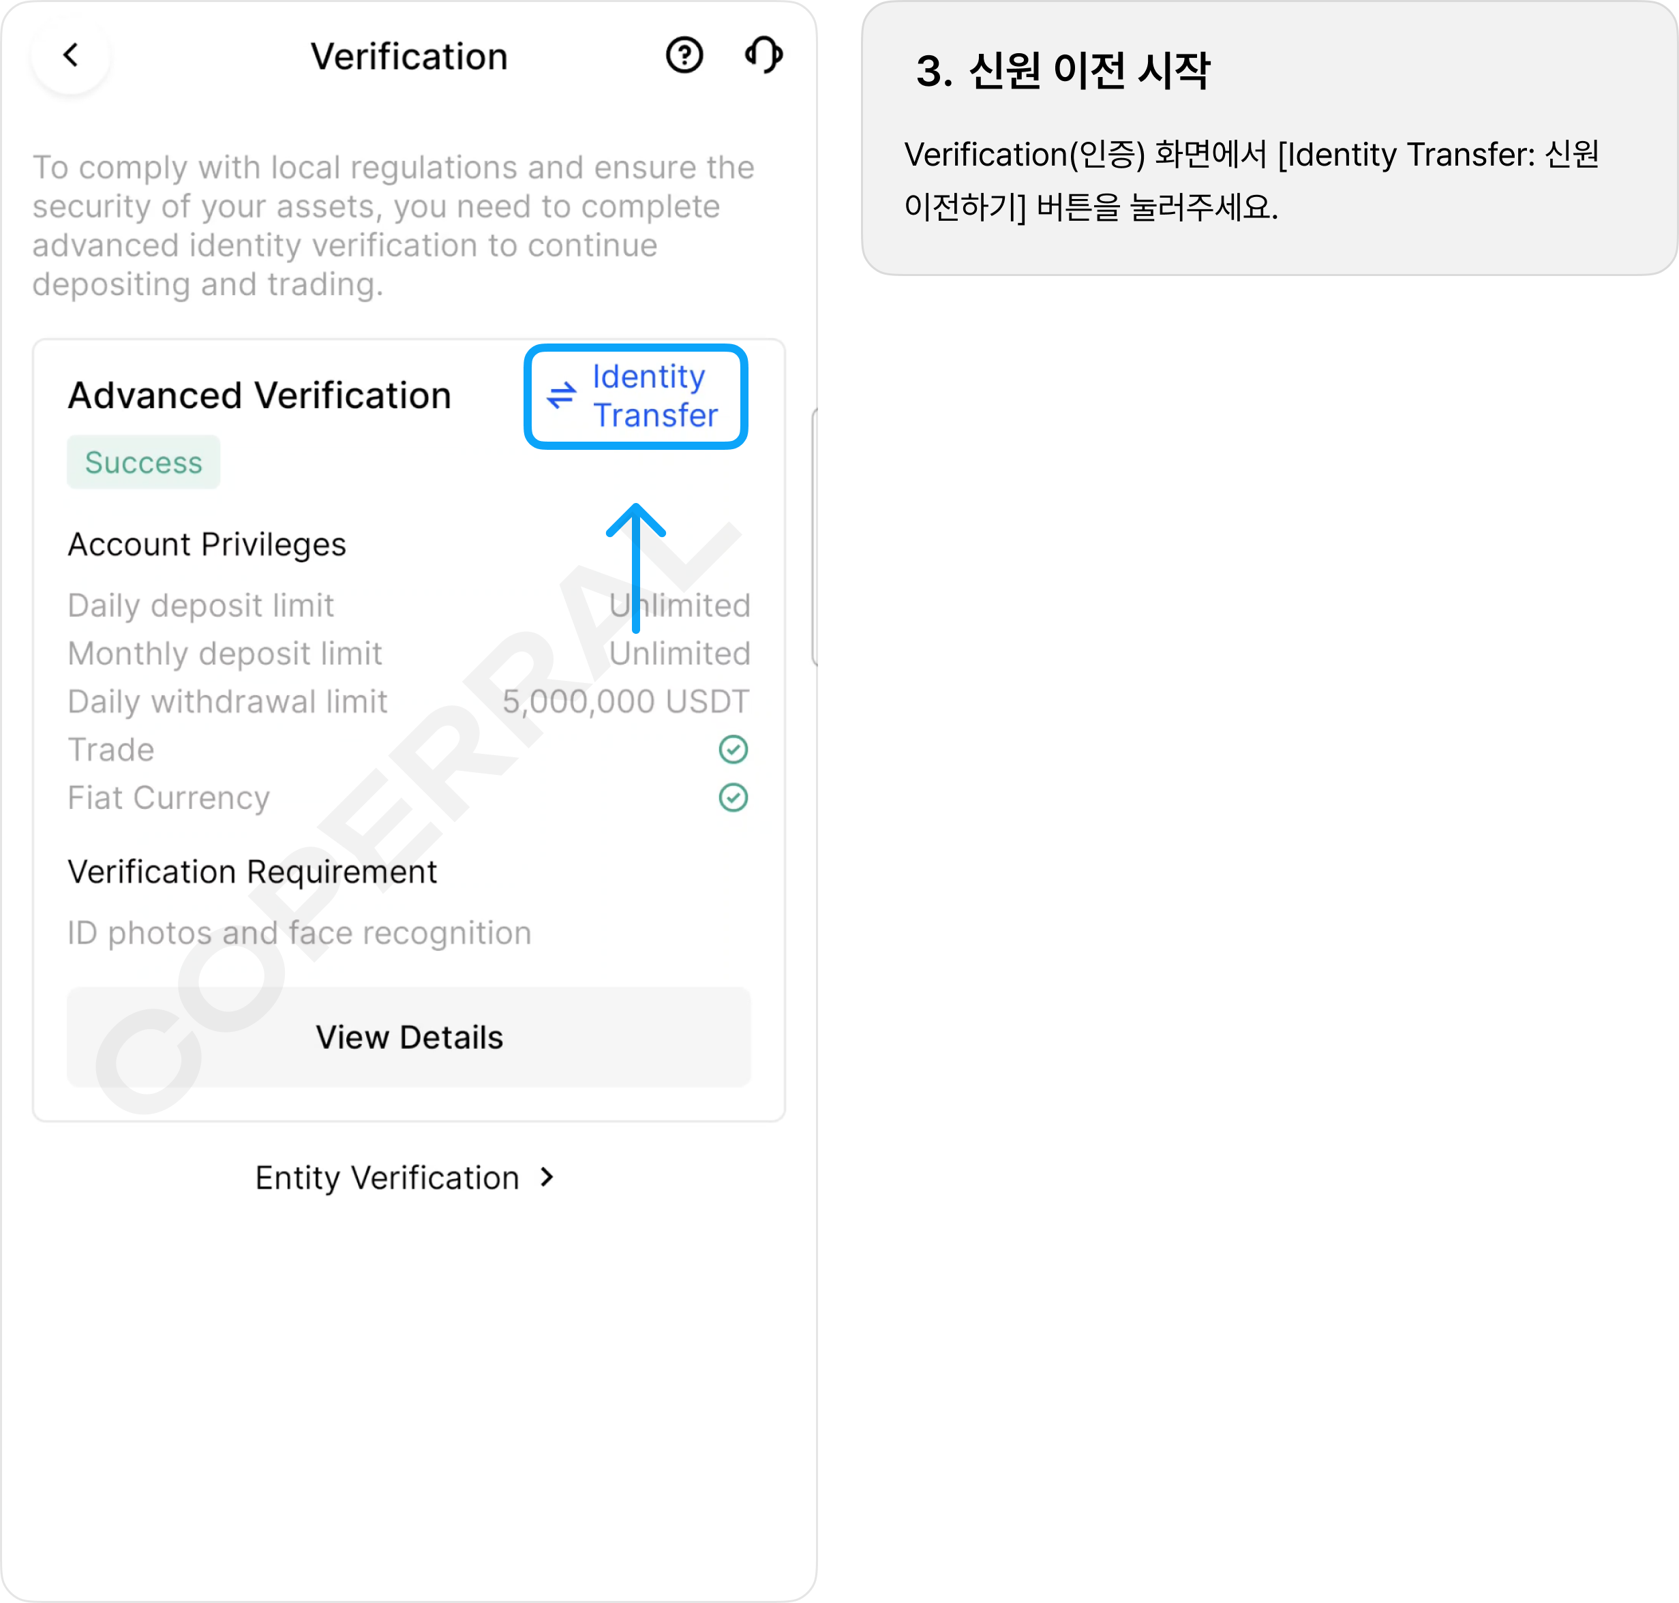
Task: Click the Identity Transfer swap arrows icon
Action: (562, 395)
